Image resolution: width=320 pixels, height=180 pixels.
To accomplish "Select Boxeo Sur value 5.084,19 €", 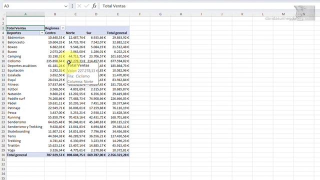I will [98, 47].
